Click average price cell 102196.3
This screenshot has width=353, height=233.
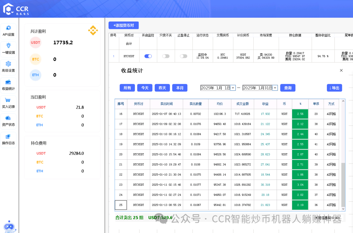pyautogui.click(x=220, y=114)
